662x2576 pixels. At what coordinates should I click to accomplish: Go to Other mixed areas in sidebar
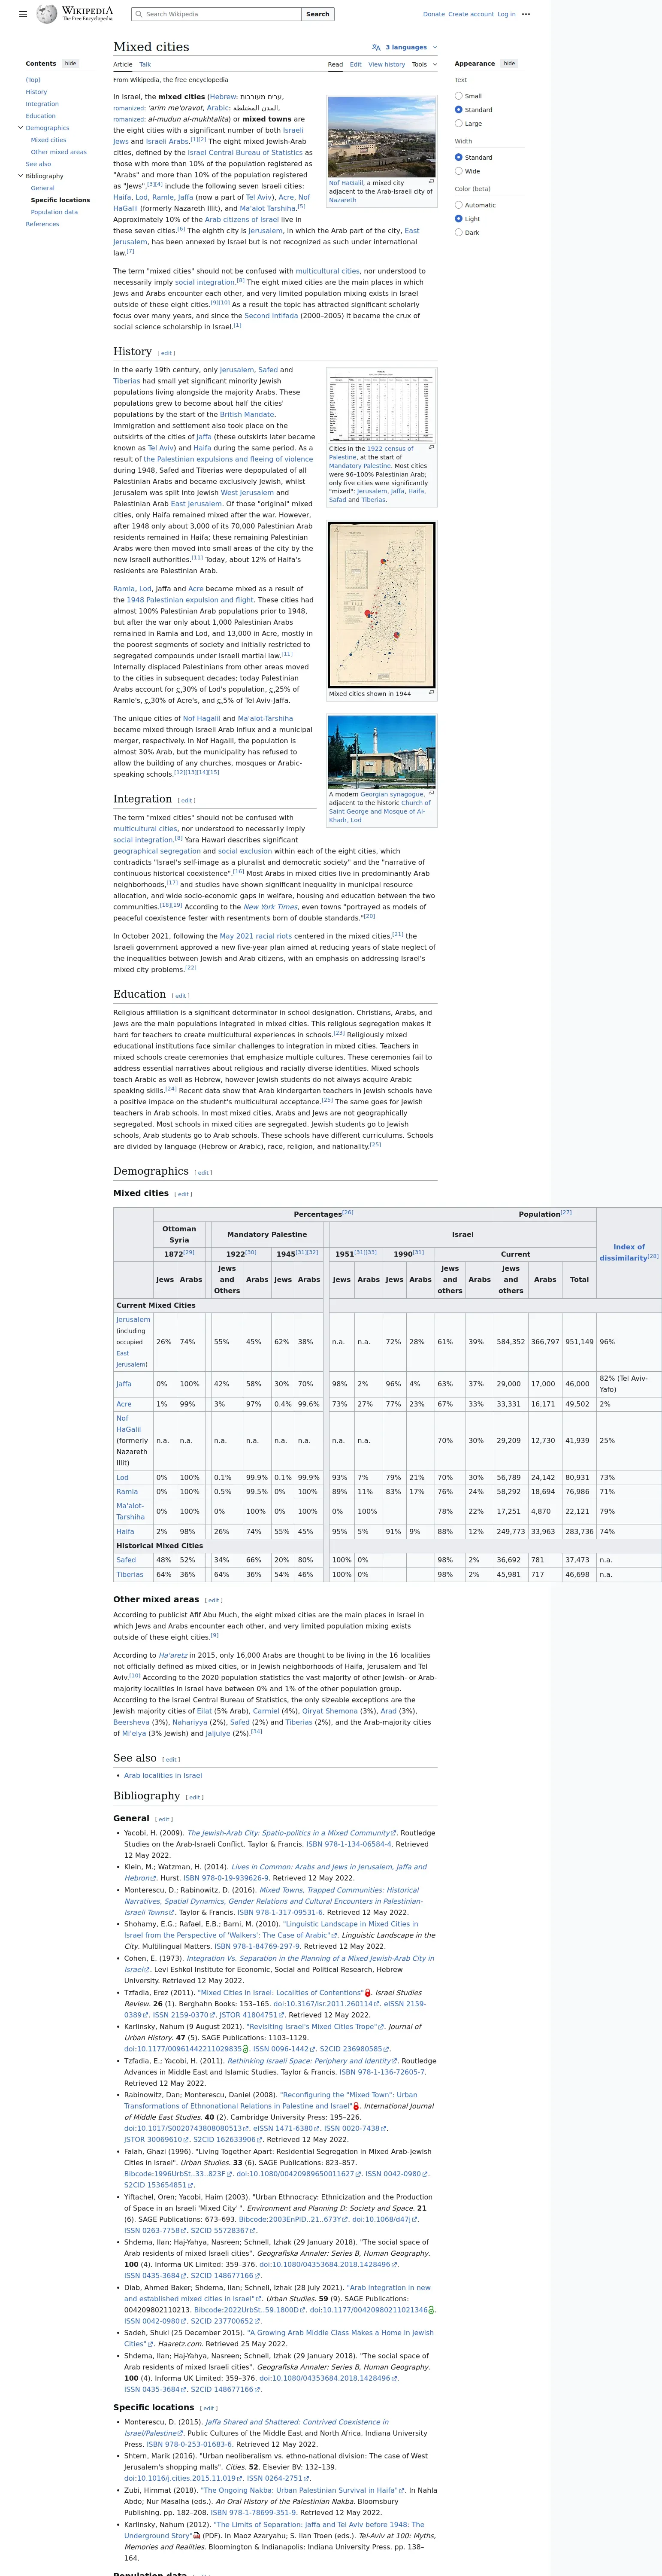tap(59, 152)
